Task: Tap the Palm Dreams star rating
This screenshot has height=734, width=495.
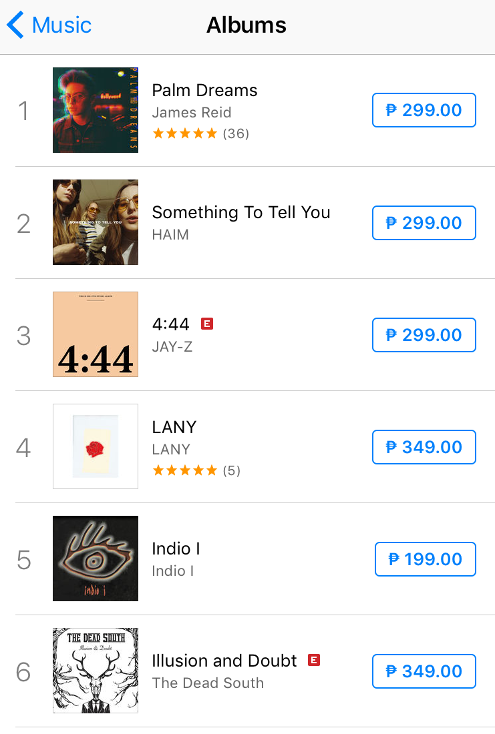Action: (x=185, y=133)
